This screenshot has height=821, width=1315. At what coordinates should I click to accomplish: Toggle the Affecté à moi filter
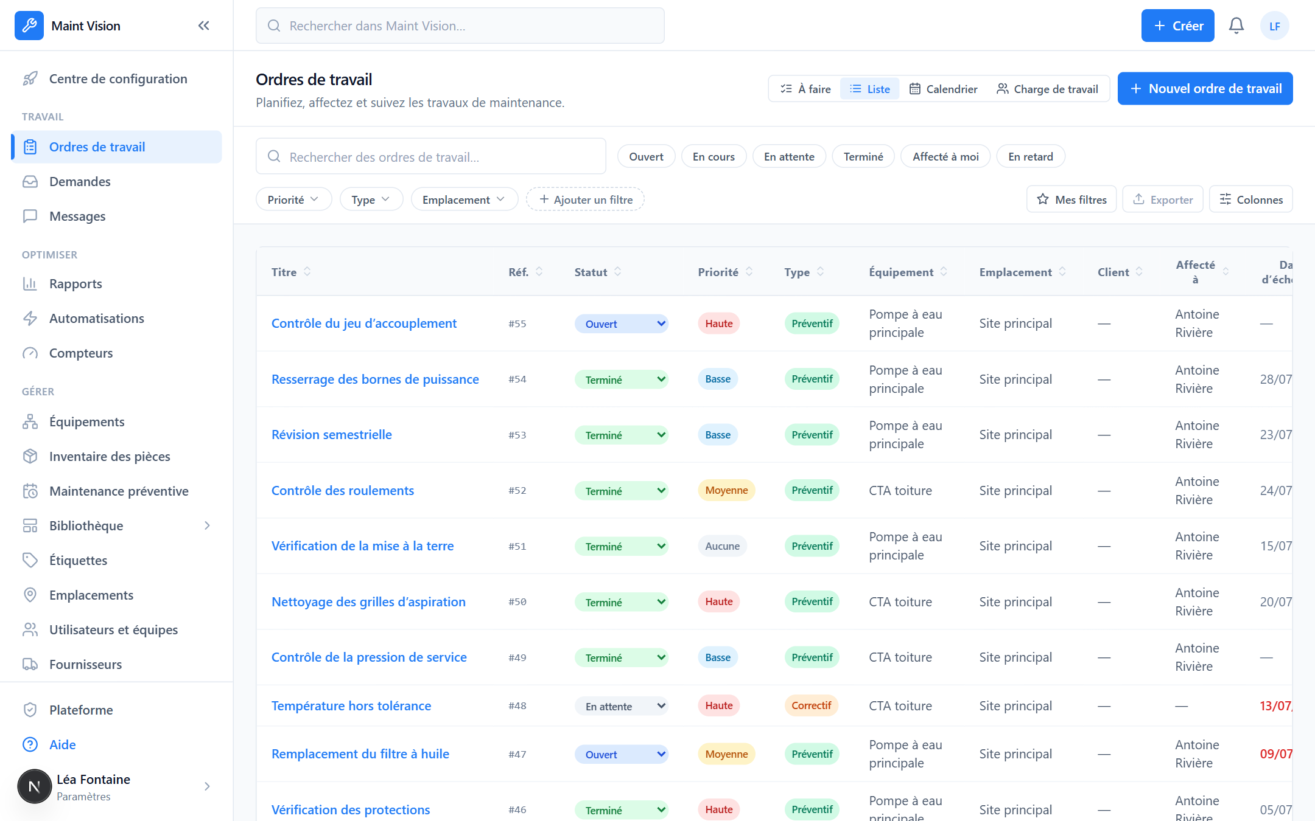pyautogui.click(x=945, y=157)
